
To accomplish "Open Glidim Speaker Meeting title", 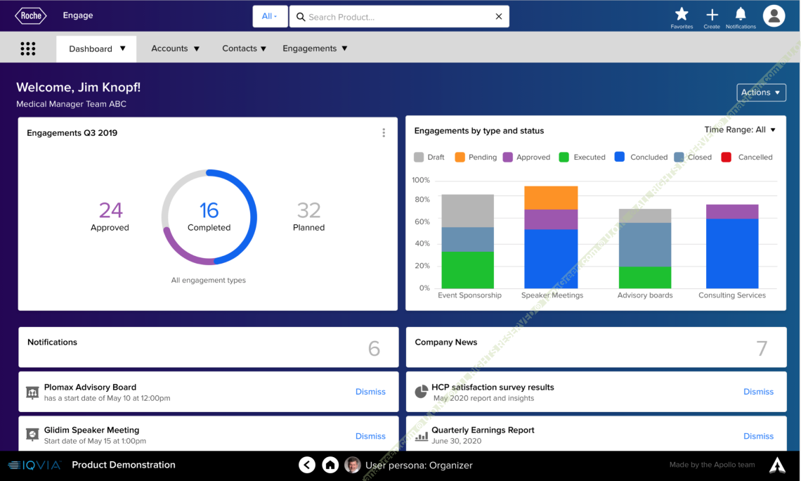I will 91,430.
